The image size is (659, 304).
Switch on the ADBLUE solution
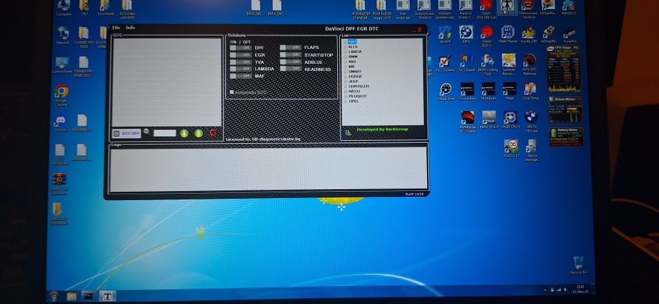point(291,62)
